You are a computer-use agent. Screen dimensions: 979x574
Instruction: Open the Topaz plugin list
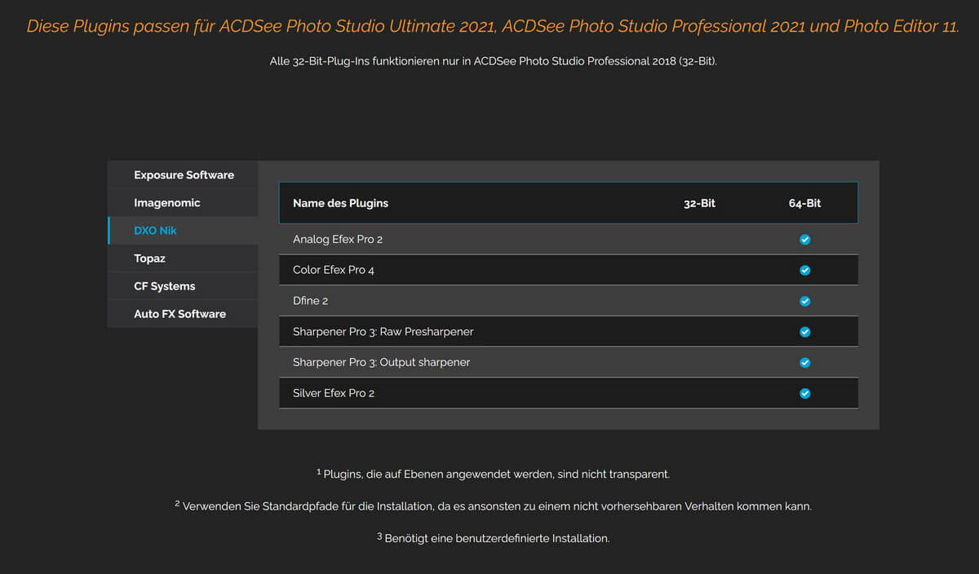click(184, 258)
